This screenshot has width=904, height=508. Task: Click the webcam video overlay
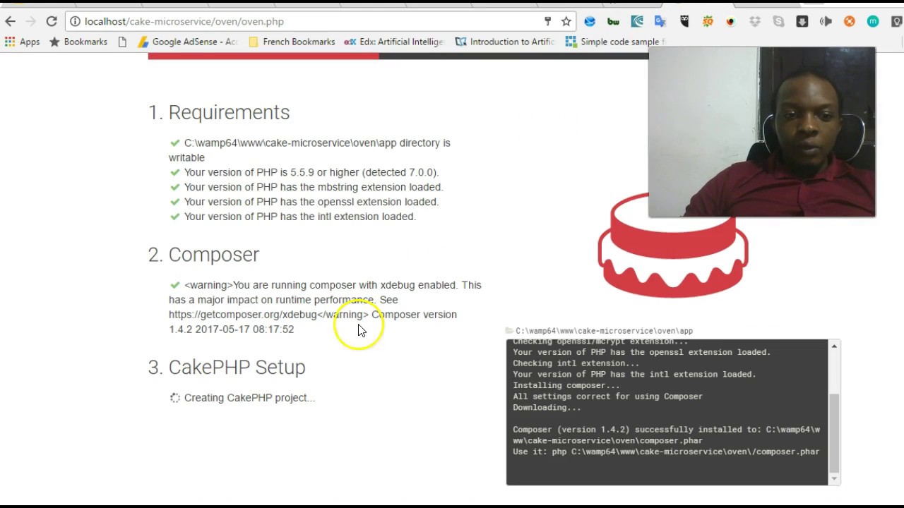pos(762,132)
